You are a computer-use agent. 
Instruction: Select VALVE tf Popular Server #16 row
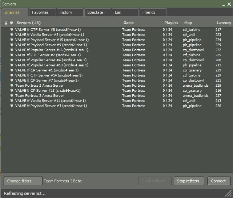(x=116, y=50)
